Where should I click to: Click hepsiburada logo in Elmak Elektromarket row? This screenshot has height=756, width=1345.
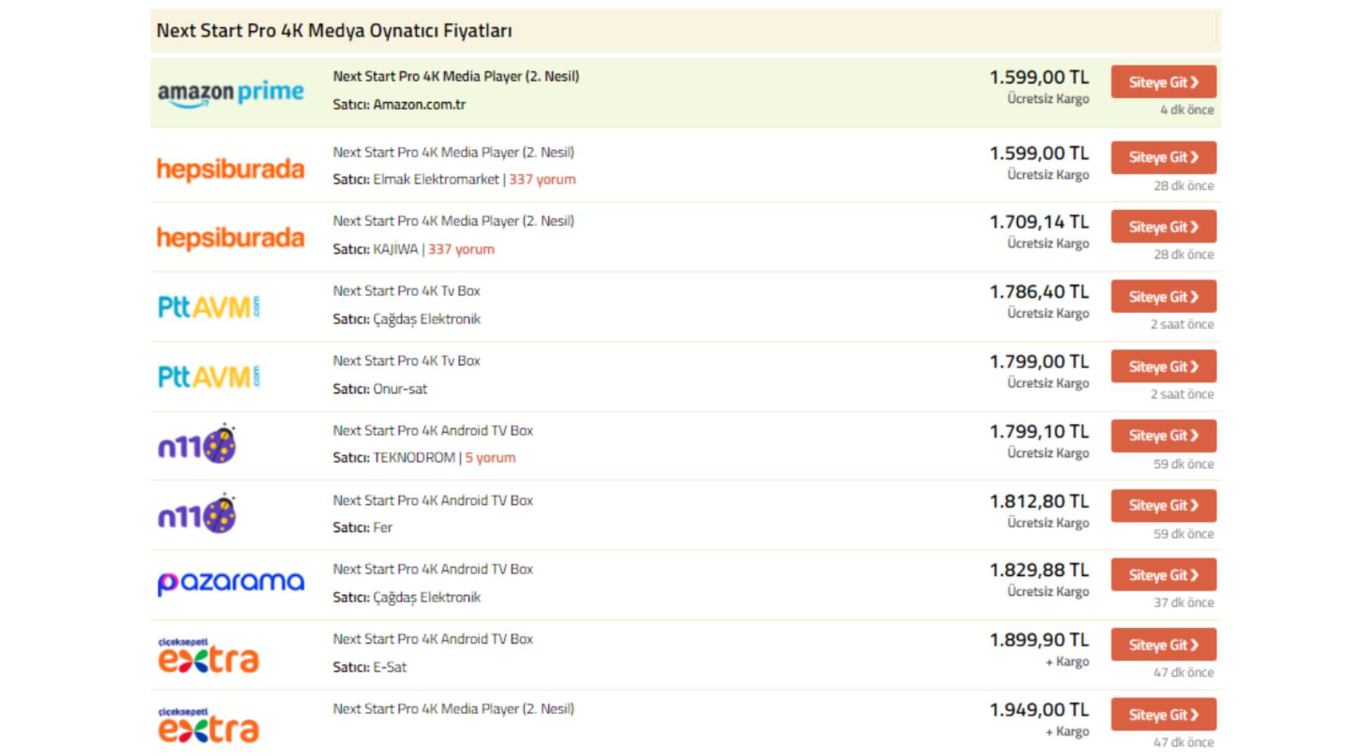[x=230, y=169]
